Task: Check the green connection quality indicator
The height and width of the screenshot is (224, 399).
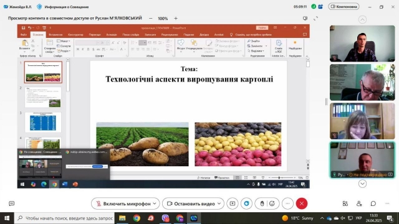Action: pyautogui.click(x=314, y=7)
